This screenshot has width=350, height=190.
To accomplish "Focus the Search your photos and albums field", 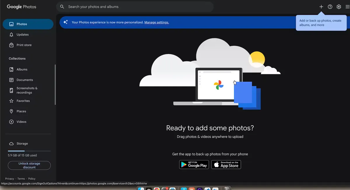I will [x=135, y=7].
